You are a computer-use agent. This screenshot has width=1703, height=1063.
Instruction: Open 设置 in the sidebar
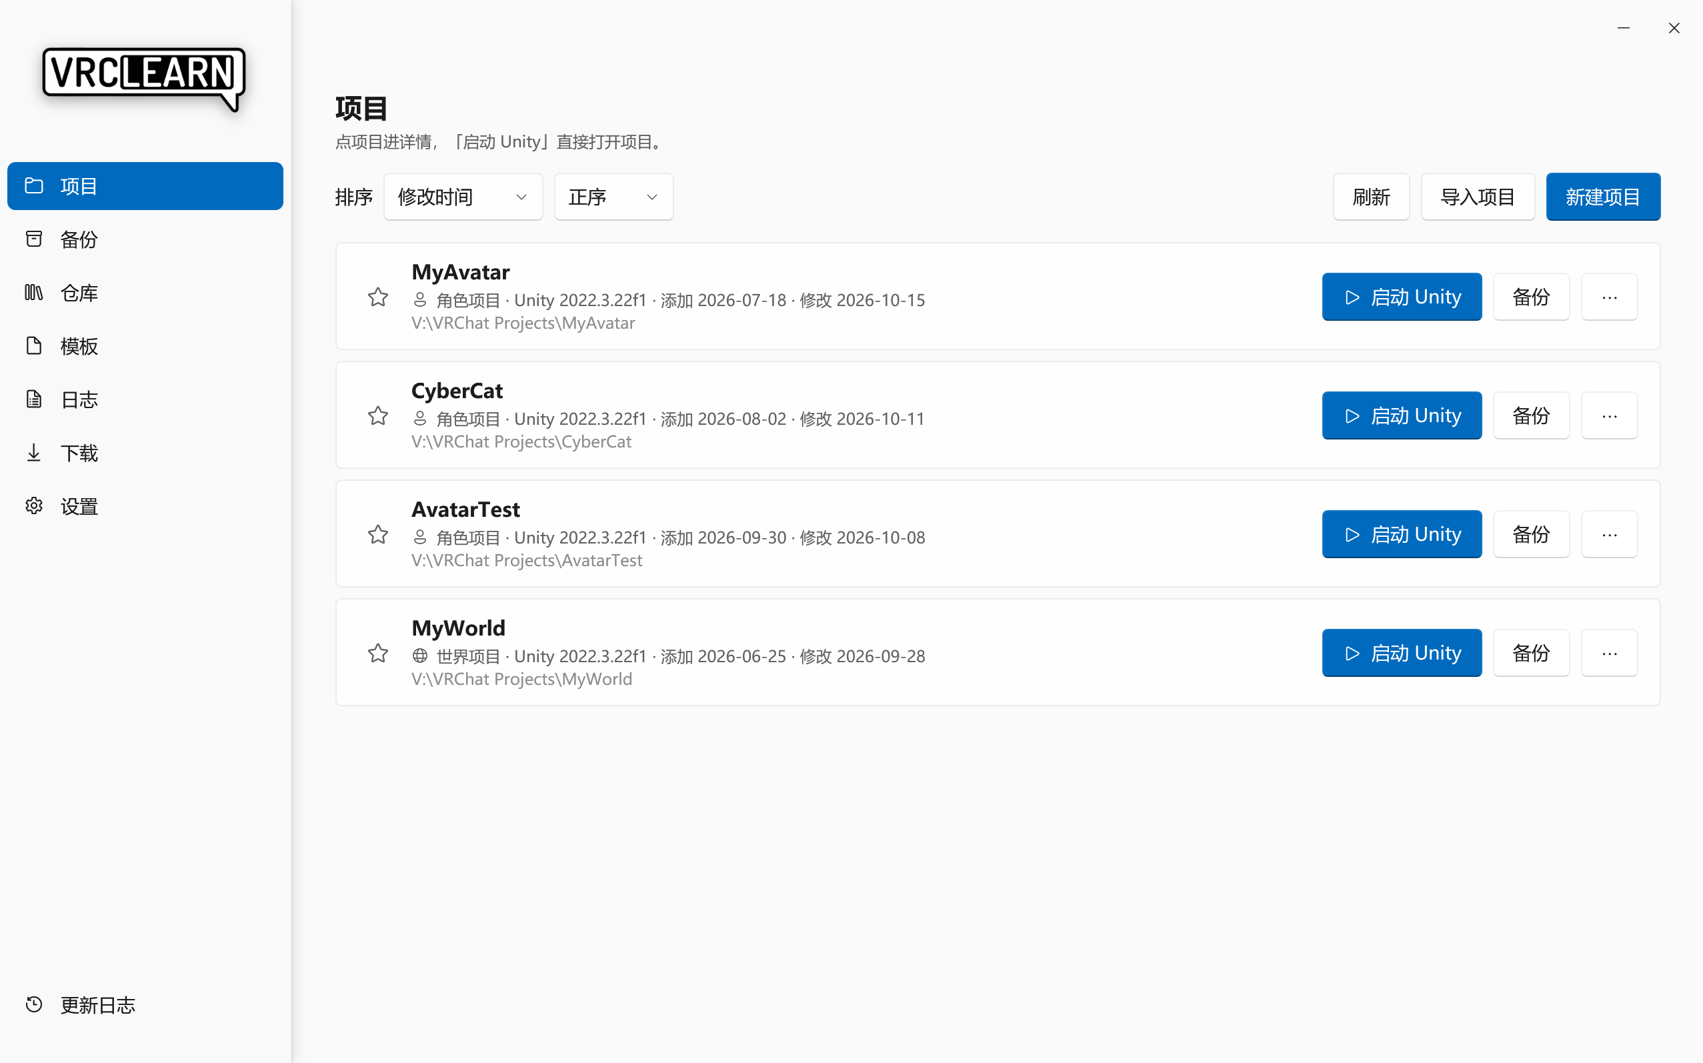[145, 507]
